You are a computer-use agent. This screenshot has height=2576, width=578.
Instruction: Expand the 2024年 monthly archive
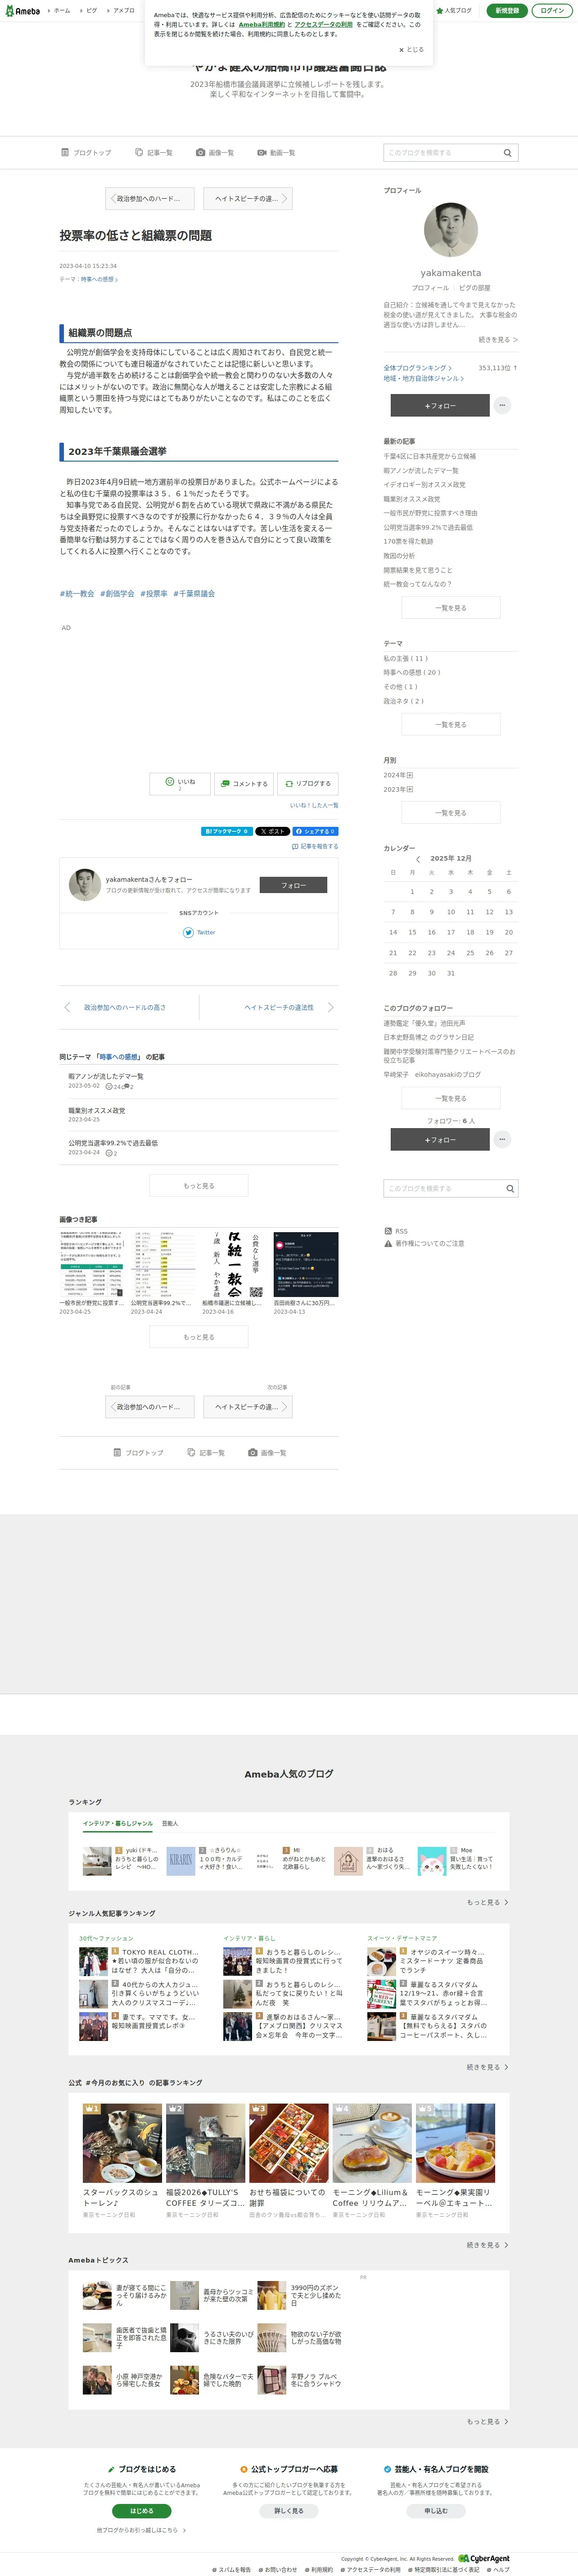click(x=398, y=775)
